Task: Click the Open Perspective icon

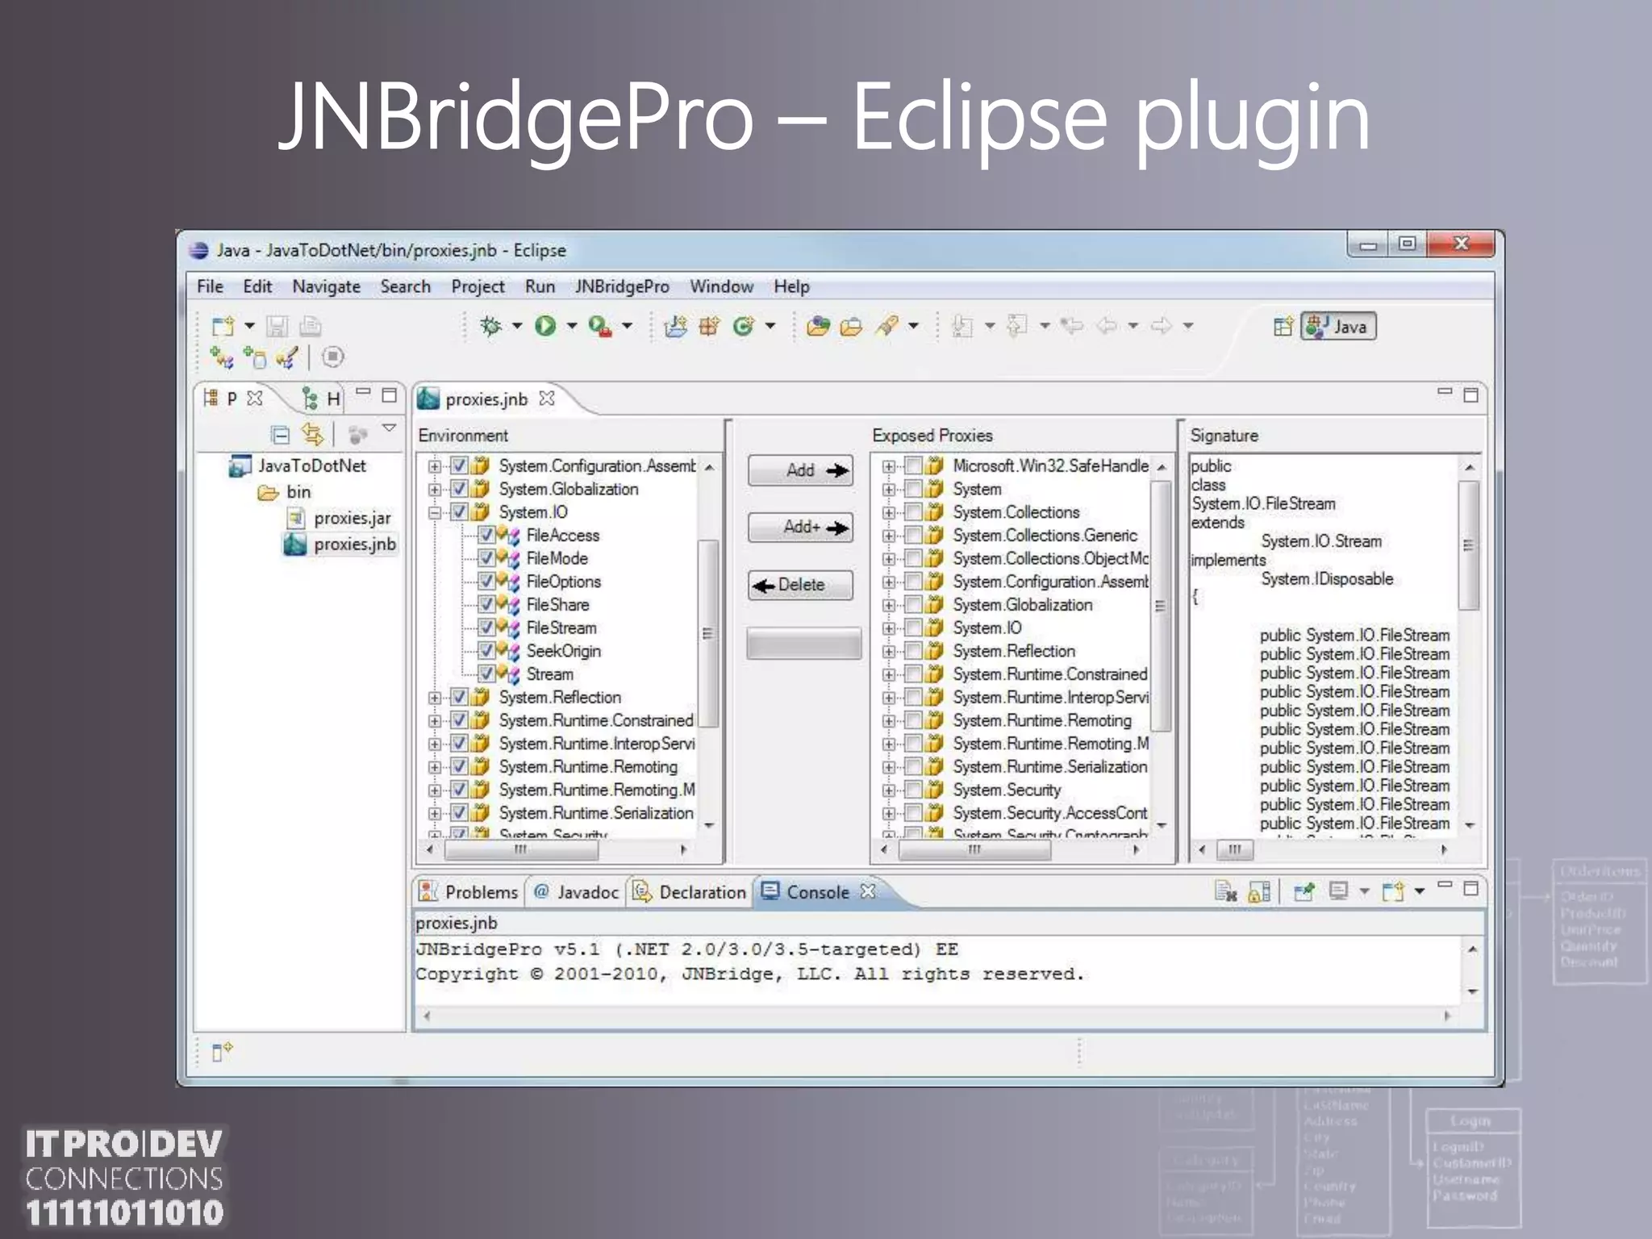Action: coord(1283,327)
